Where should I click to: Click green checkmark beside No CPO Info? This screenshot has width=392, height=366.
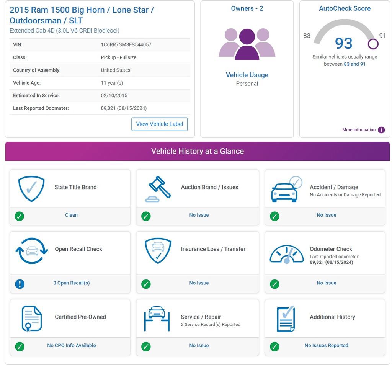pos(20,347)
